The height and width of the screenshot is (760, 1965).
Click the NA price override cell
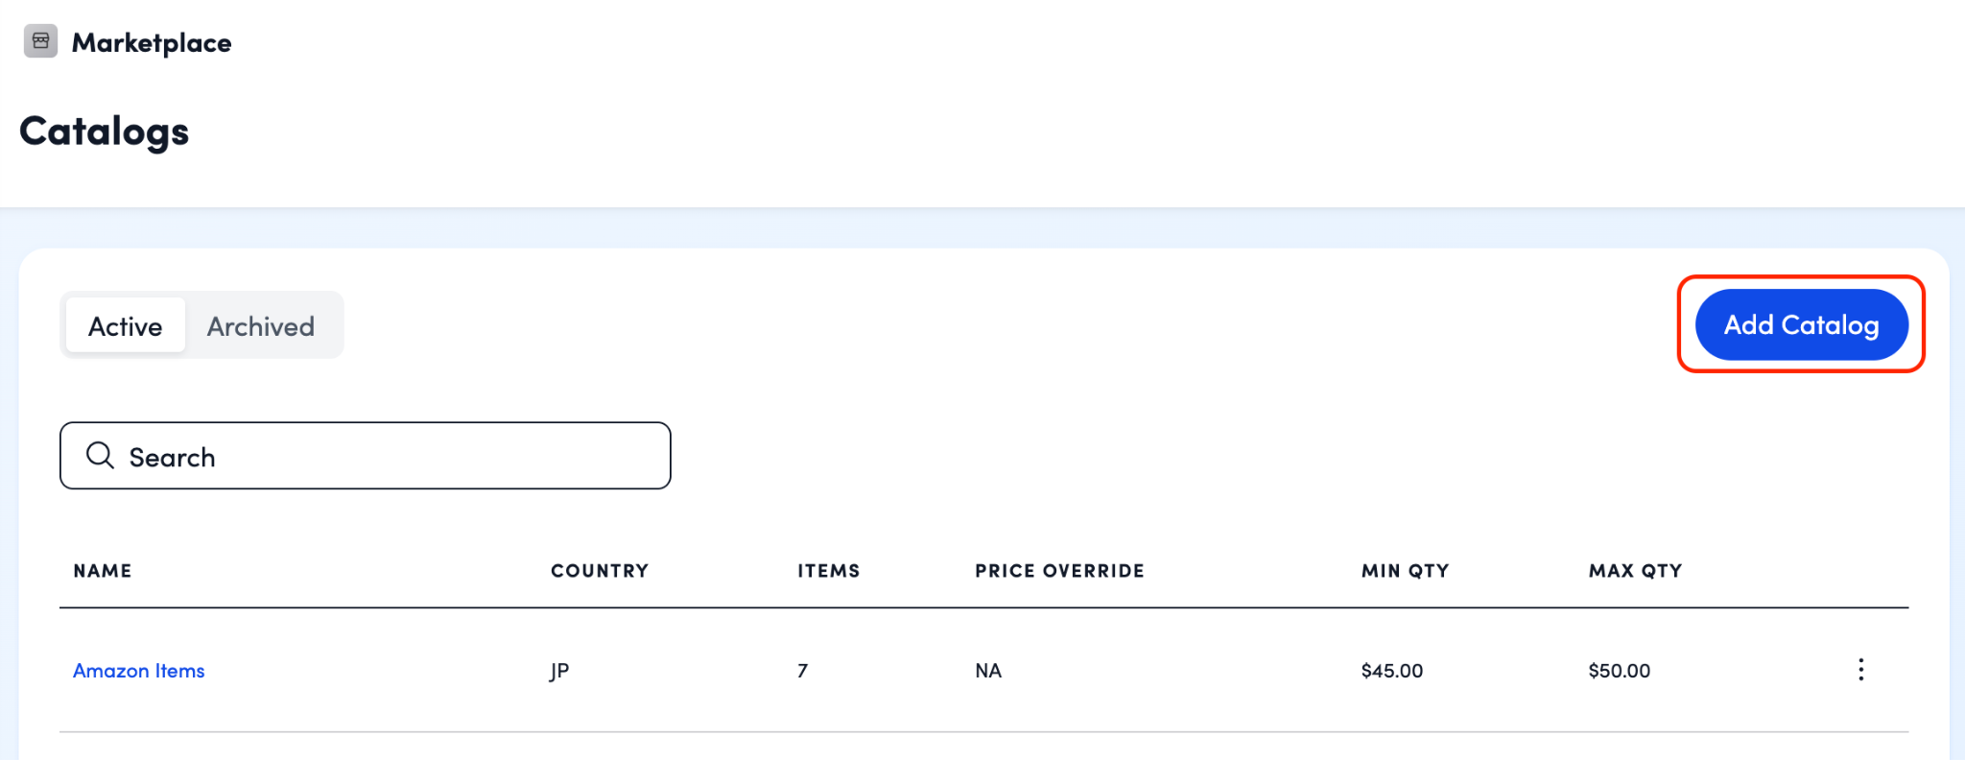988,671
